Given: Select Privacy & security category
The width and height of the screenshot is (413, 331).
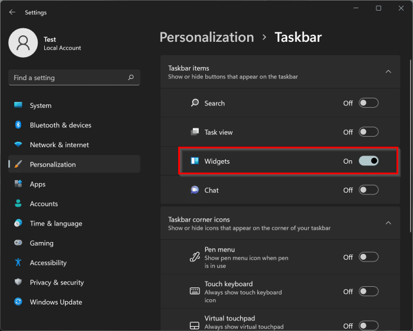Looking at the screenshot, I should tap(57, 282).
